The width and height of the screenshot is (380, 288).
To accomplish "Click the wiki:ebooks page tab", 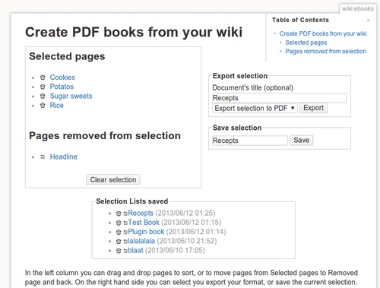I will click(358, 9).
